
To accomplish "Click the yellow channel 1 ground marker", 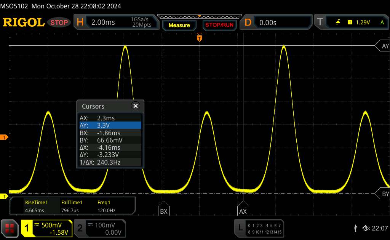I will click(4, 196).
